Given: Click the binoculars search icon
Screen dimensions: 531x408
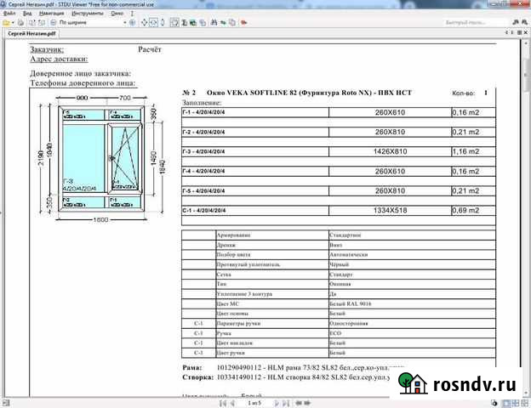Looking at the screenshot, I should coord(212,23).
